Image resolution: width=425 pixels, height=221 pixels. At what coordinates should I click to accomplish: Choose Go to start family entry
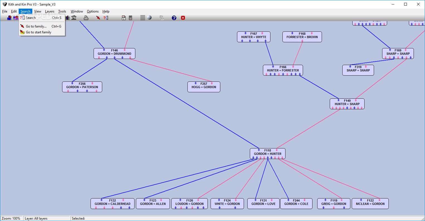click(x=42, y=32)
